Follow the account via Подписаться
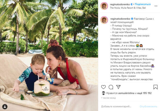This screenshot has height=111, width=160. (x=143, y=4)
